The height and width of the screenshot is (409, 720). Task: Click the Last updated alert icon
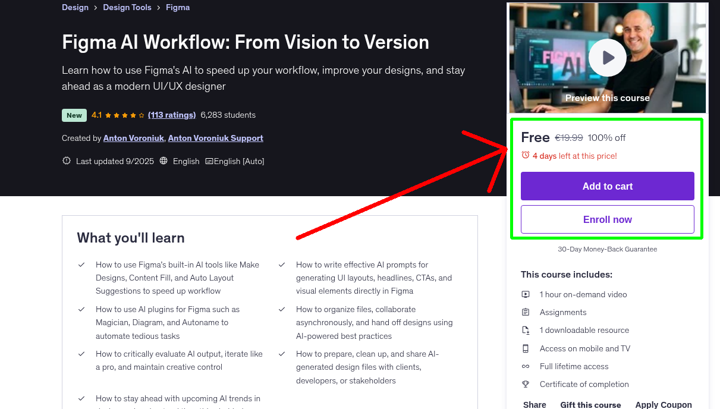click(x=67, y=161)
